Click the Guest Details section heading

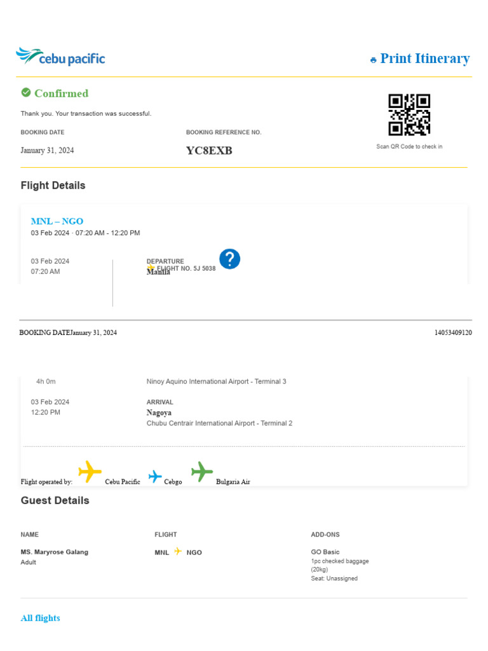point(55,500)
